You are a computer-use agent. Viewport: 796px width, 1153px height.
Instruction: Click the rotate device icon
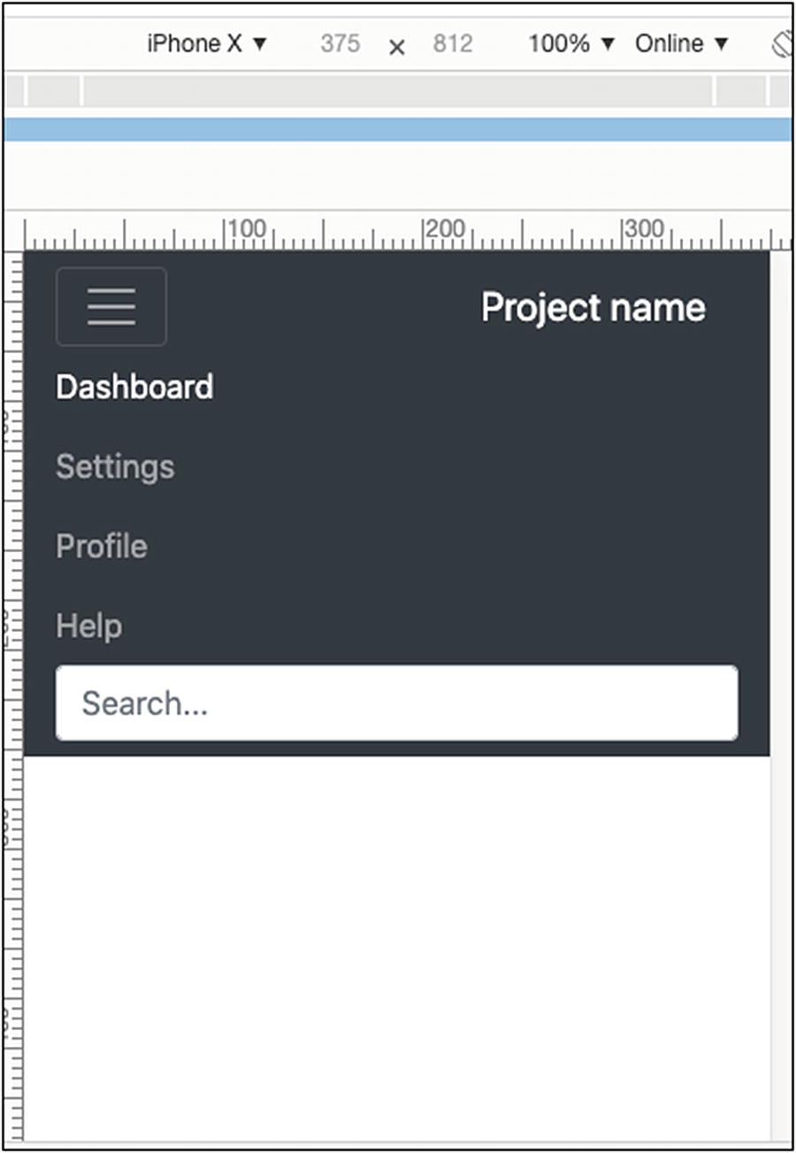tap(781, 44)
